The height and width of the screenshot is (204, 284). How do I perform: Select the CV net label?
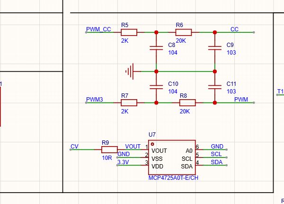[74, 147]
